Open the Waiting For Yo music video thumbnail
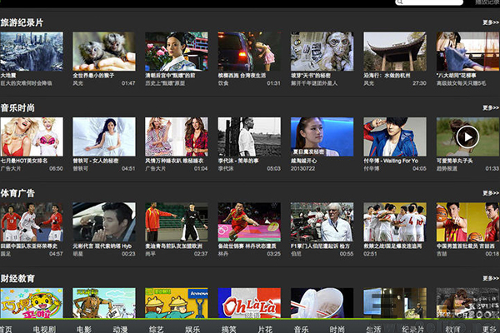The image size is (500, 333). pyautogui.click(x=395, y=137)
